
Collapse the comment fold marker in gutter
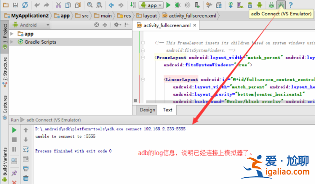click(143, 43)
